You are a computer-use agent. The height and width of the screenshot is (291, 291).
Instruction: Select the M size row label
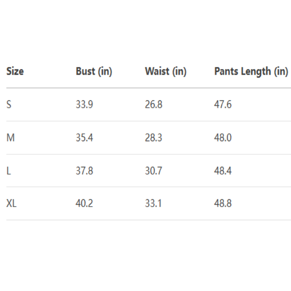click(10, 138)
